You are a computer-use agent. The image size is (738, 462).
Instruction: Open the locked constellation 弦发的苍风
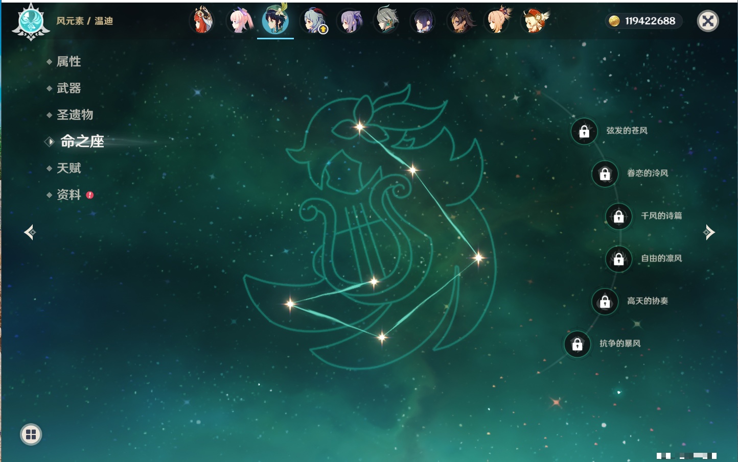coord(584,132)
